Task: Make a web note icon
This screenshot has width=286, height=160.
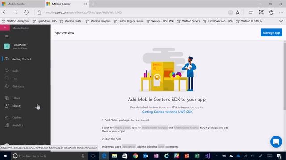Action: pyautogui.click(x=261, y=12)
